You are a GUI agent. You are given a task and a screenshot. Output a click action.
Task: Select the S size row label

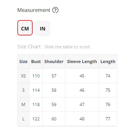(23, 90)
